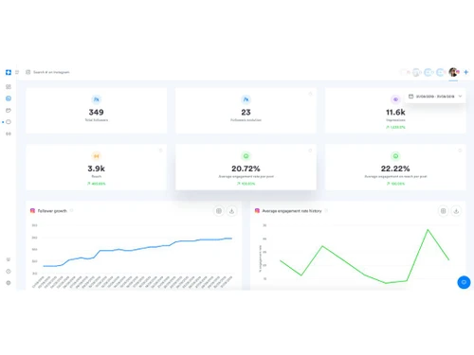Click the 'Average engagement rate history' title

[x=292, y=211]
